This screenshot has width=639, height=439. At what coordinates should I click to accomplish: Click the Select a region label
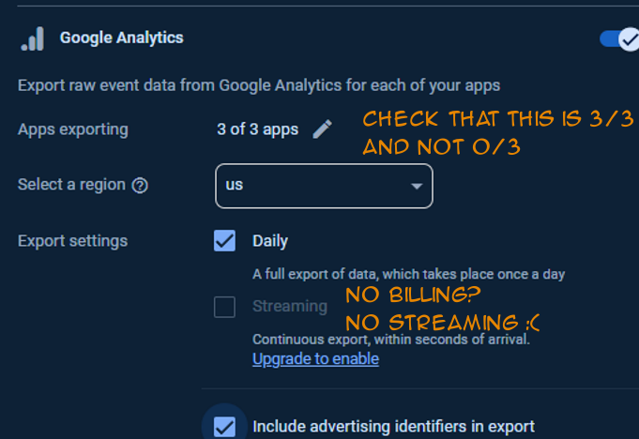(71, 185)
